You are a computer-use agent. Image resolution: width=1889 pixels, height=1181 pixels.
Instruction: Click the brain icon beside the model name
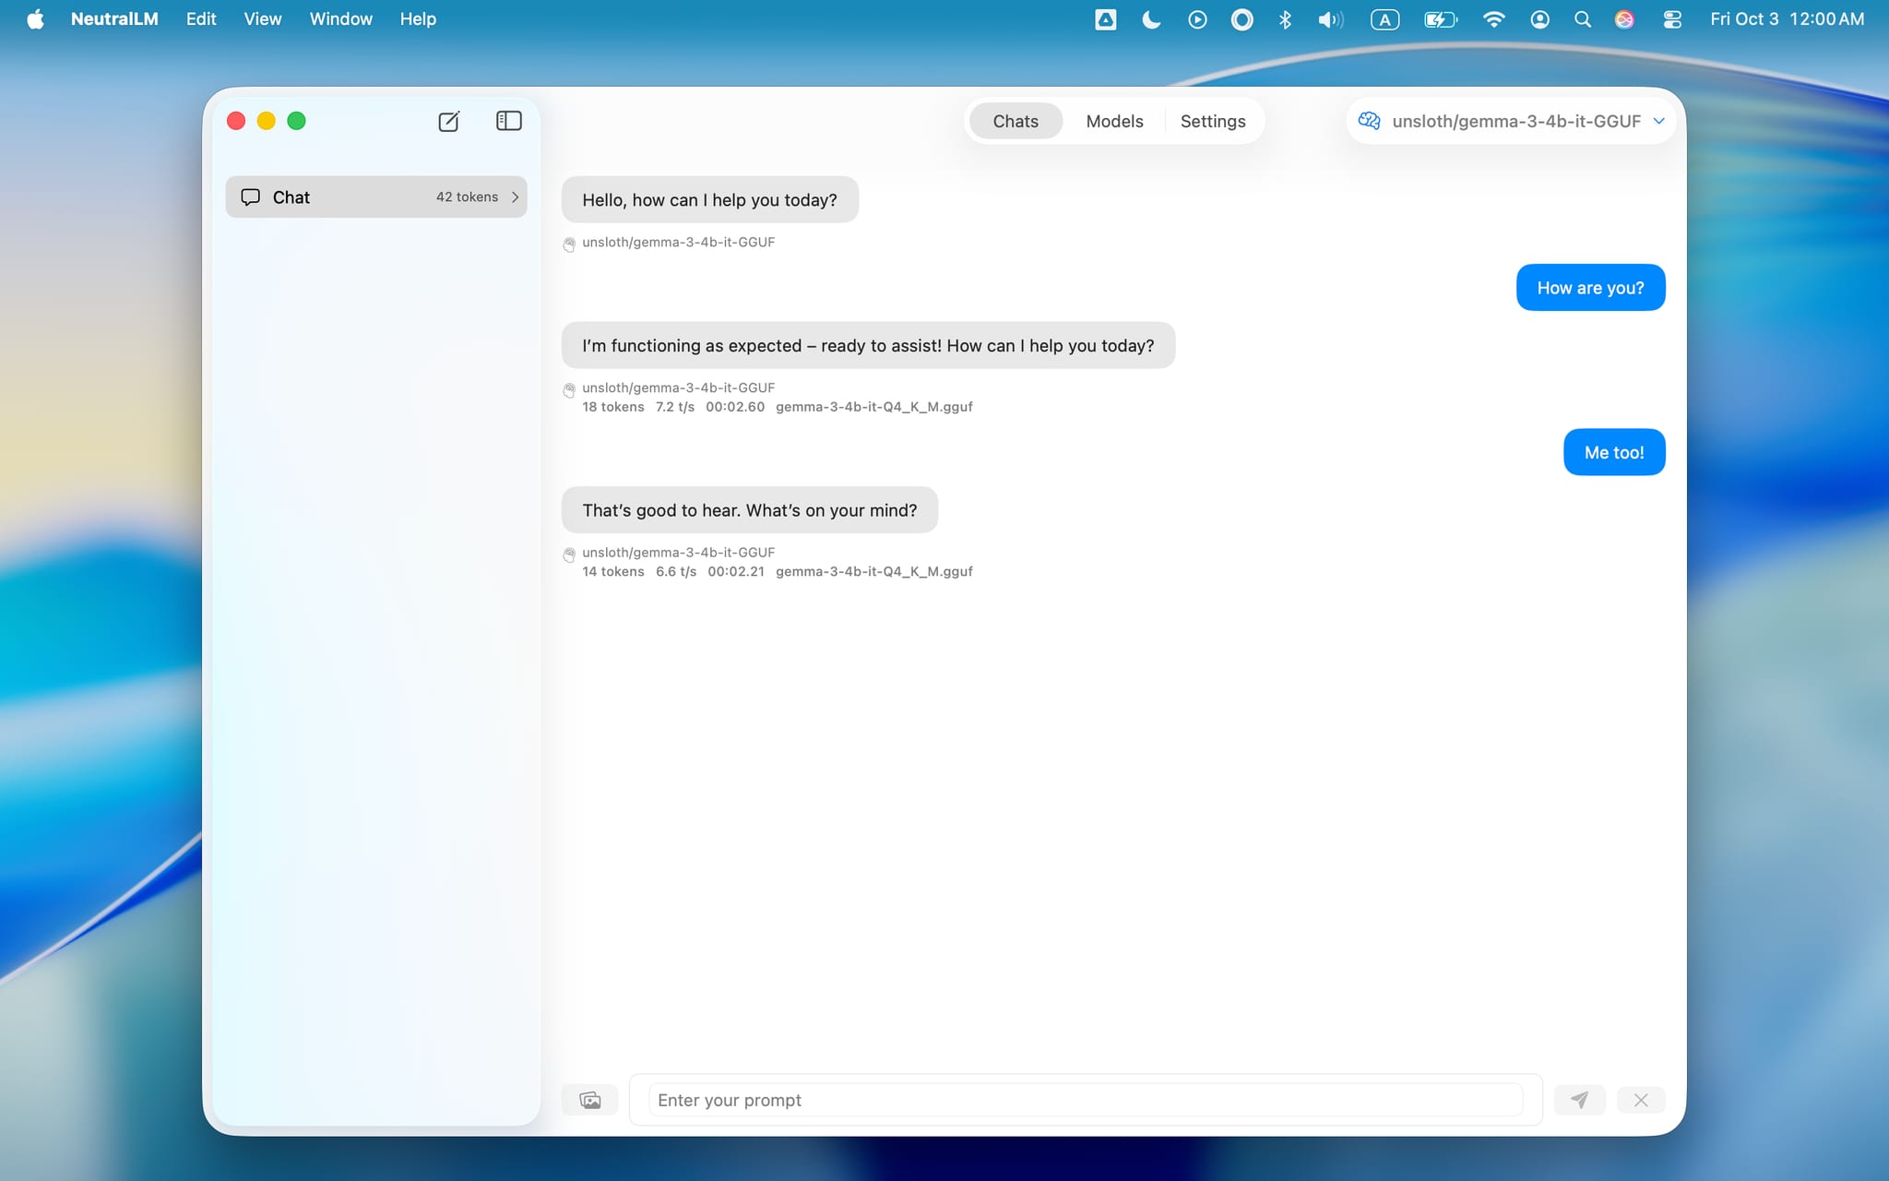pos(1368,120)
